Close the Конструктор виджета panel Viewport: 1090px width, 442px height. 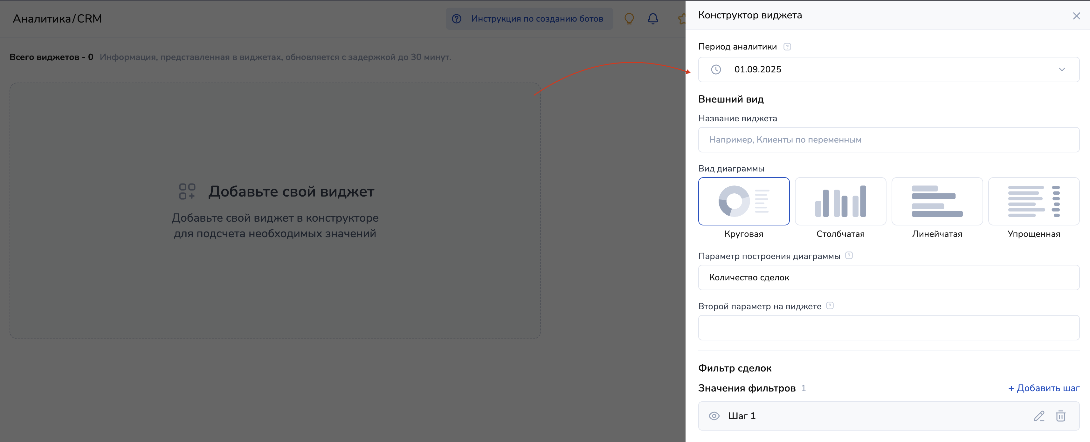[1076, 16]
